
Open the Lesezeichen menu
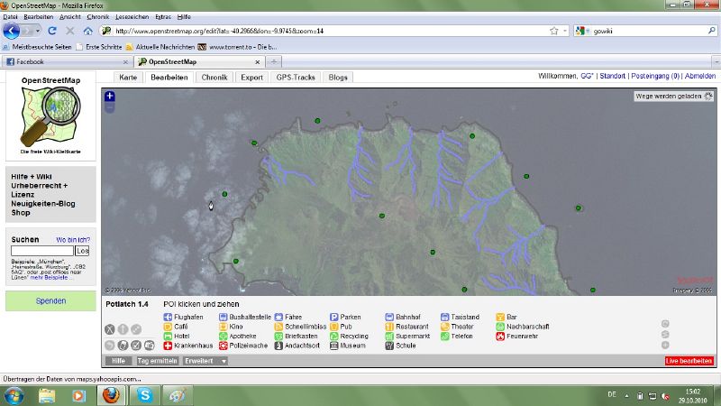pyautogui.click(x=132, y=17)
